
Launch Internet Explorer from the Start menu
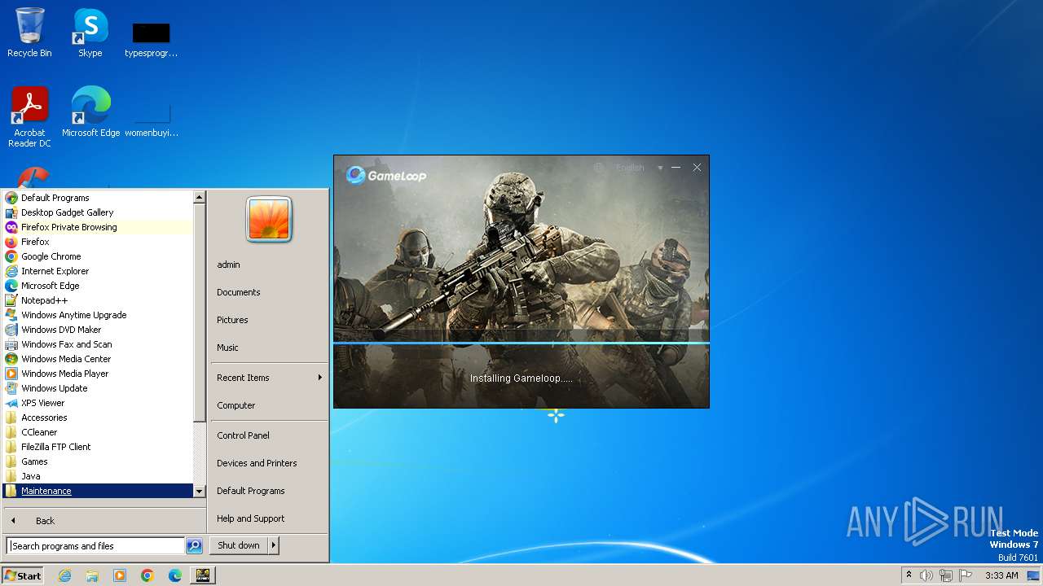point(98,271)
